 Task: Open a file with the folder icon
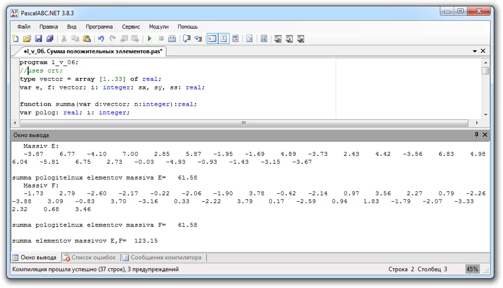pos(27,38)
